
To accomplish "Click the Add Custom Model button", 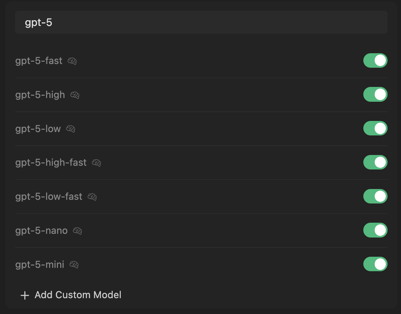I will coord(78,295).
